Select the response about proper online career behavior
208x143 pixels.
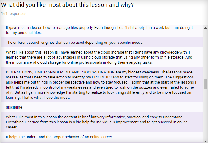[x=102, y=137]
